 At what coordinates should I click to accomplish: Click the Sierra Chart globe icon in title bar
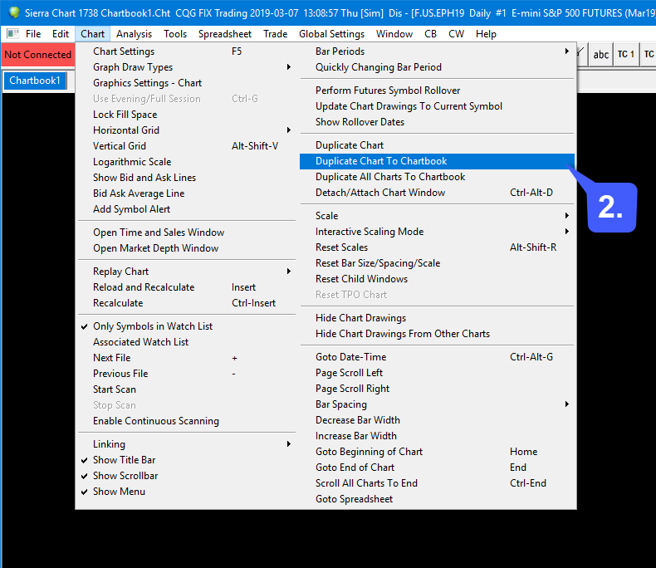coord(14,12)
